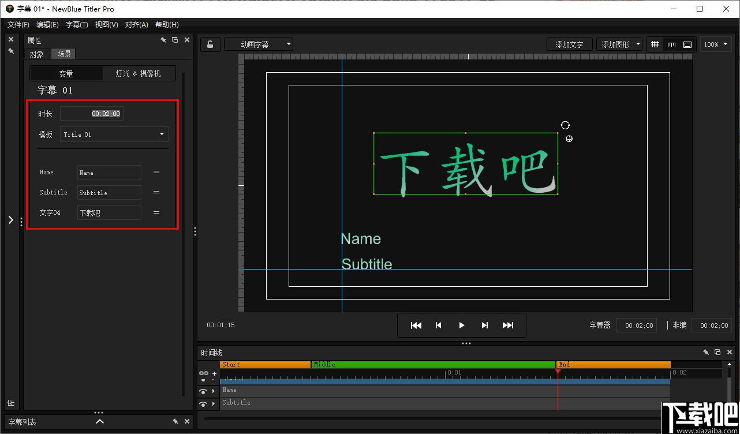Viewport: 740px width, 434px height.
Task: Open the 100% zoom level dropdown
Action: [x=716, y=44]
